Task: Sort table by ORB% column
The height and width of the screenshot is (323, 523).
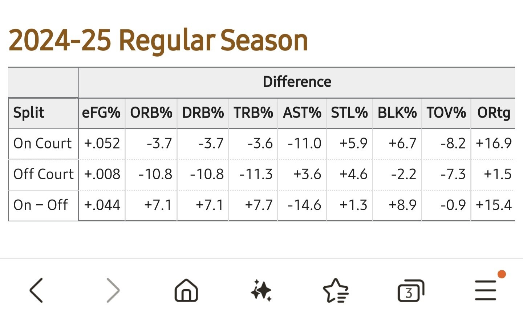Action: point(151,113)
